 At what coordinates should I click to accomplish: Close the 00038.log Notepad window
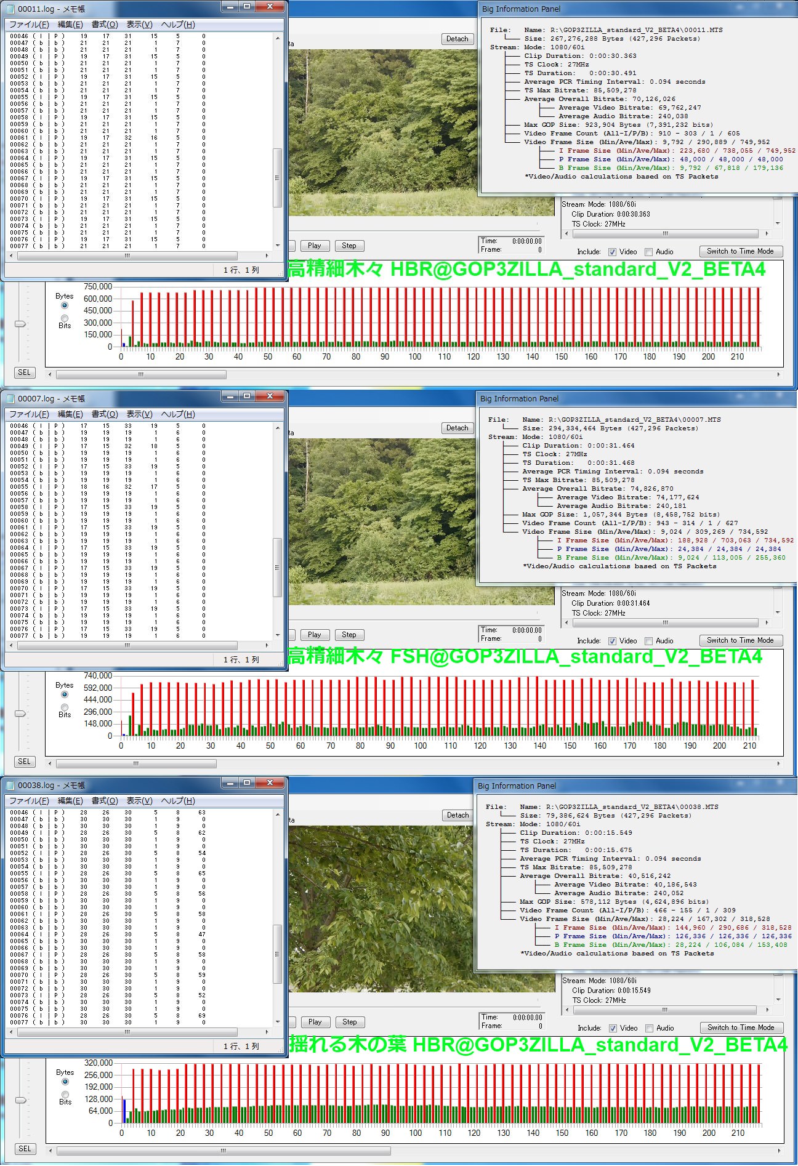(x=270, y=782)
